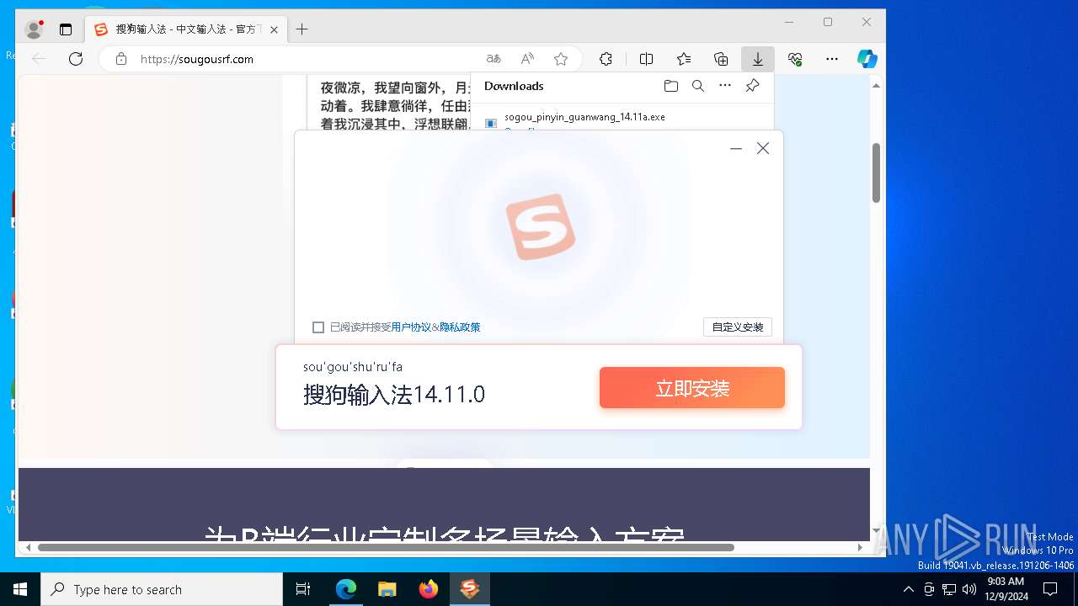Open more options in Downloads panel
1078x606 pixels.
tap(725, 86)
